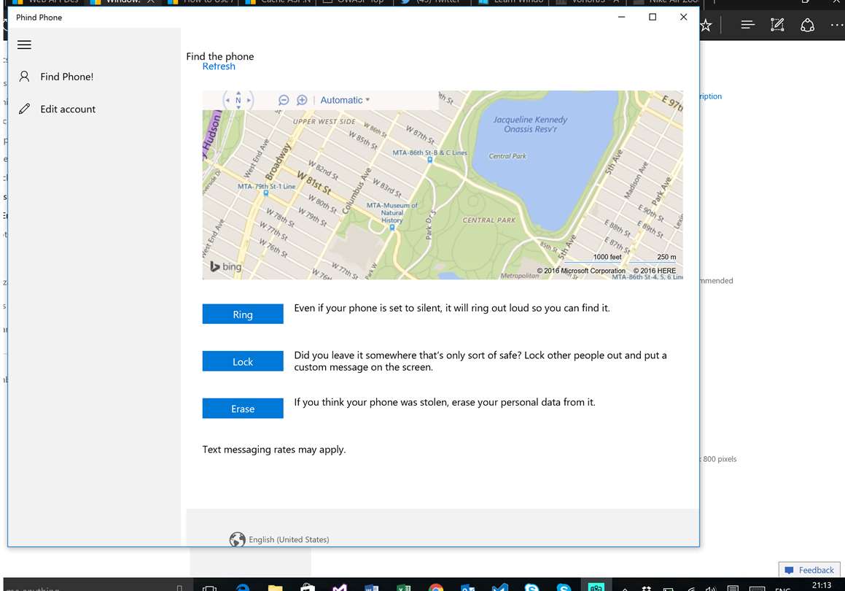The width and height of the screenshot is (845, 591).
Task: Click the map compass N control
Action: pyautogui.click(x=238, y=100)
